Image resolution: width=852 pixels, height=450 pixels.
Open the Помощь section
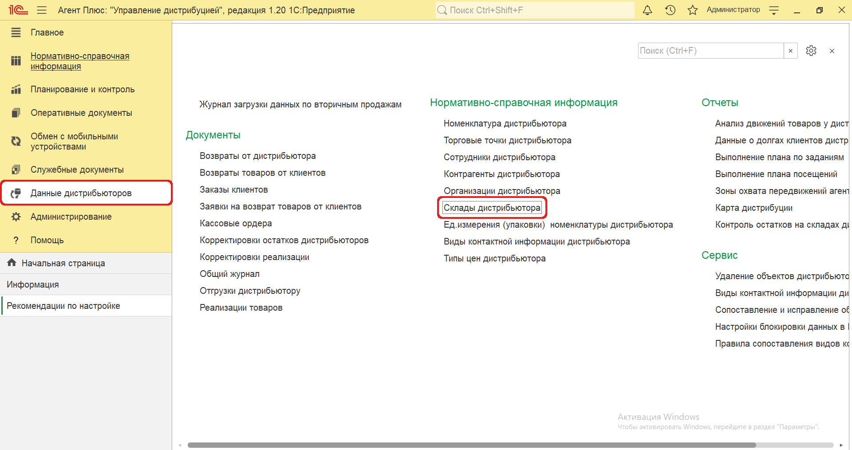[x=47, y=240]
